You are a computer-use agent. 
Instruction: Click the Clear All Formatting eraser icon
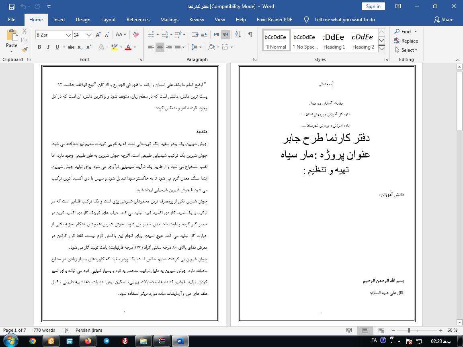pos(136,35)
